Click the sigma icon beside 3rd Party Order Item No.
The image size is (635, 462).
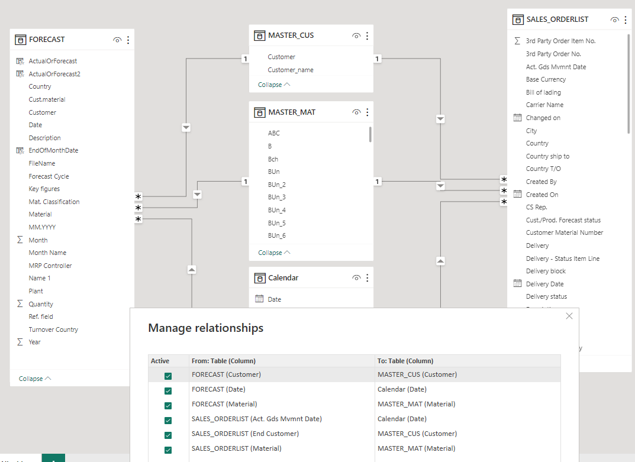point(517,40)
